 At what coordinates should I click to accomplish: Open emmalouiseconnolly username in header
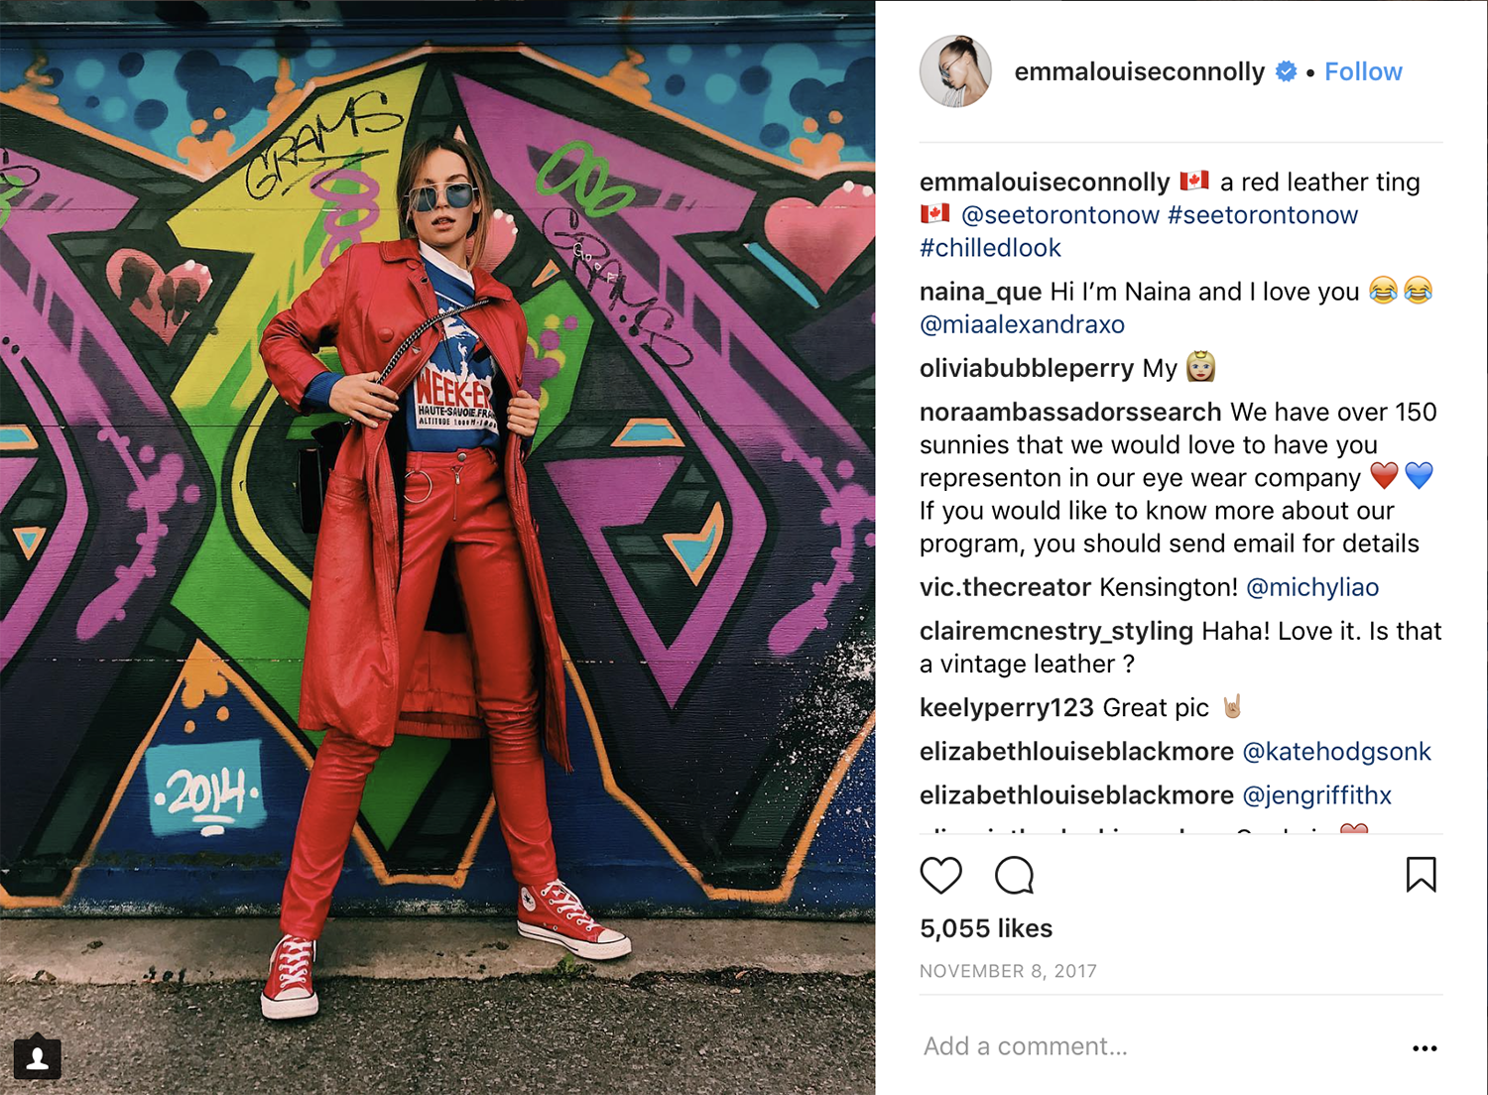point(1139,72)
